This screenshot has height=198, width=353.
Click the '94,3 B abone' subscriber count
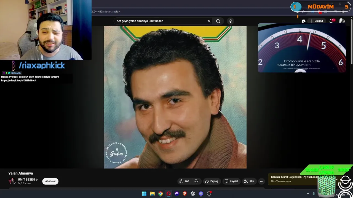[24, 183]
